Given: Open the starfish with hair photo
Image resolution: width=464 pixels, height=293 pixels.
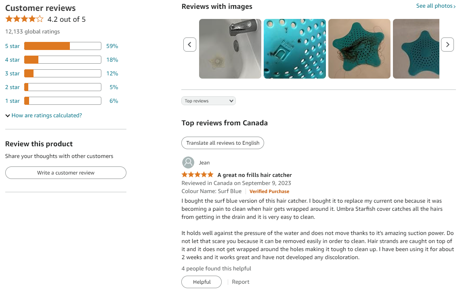Looking at the screenshot, I should pos(359,49).
